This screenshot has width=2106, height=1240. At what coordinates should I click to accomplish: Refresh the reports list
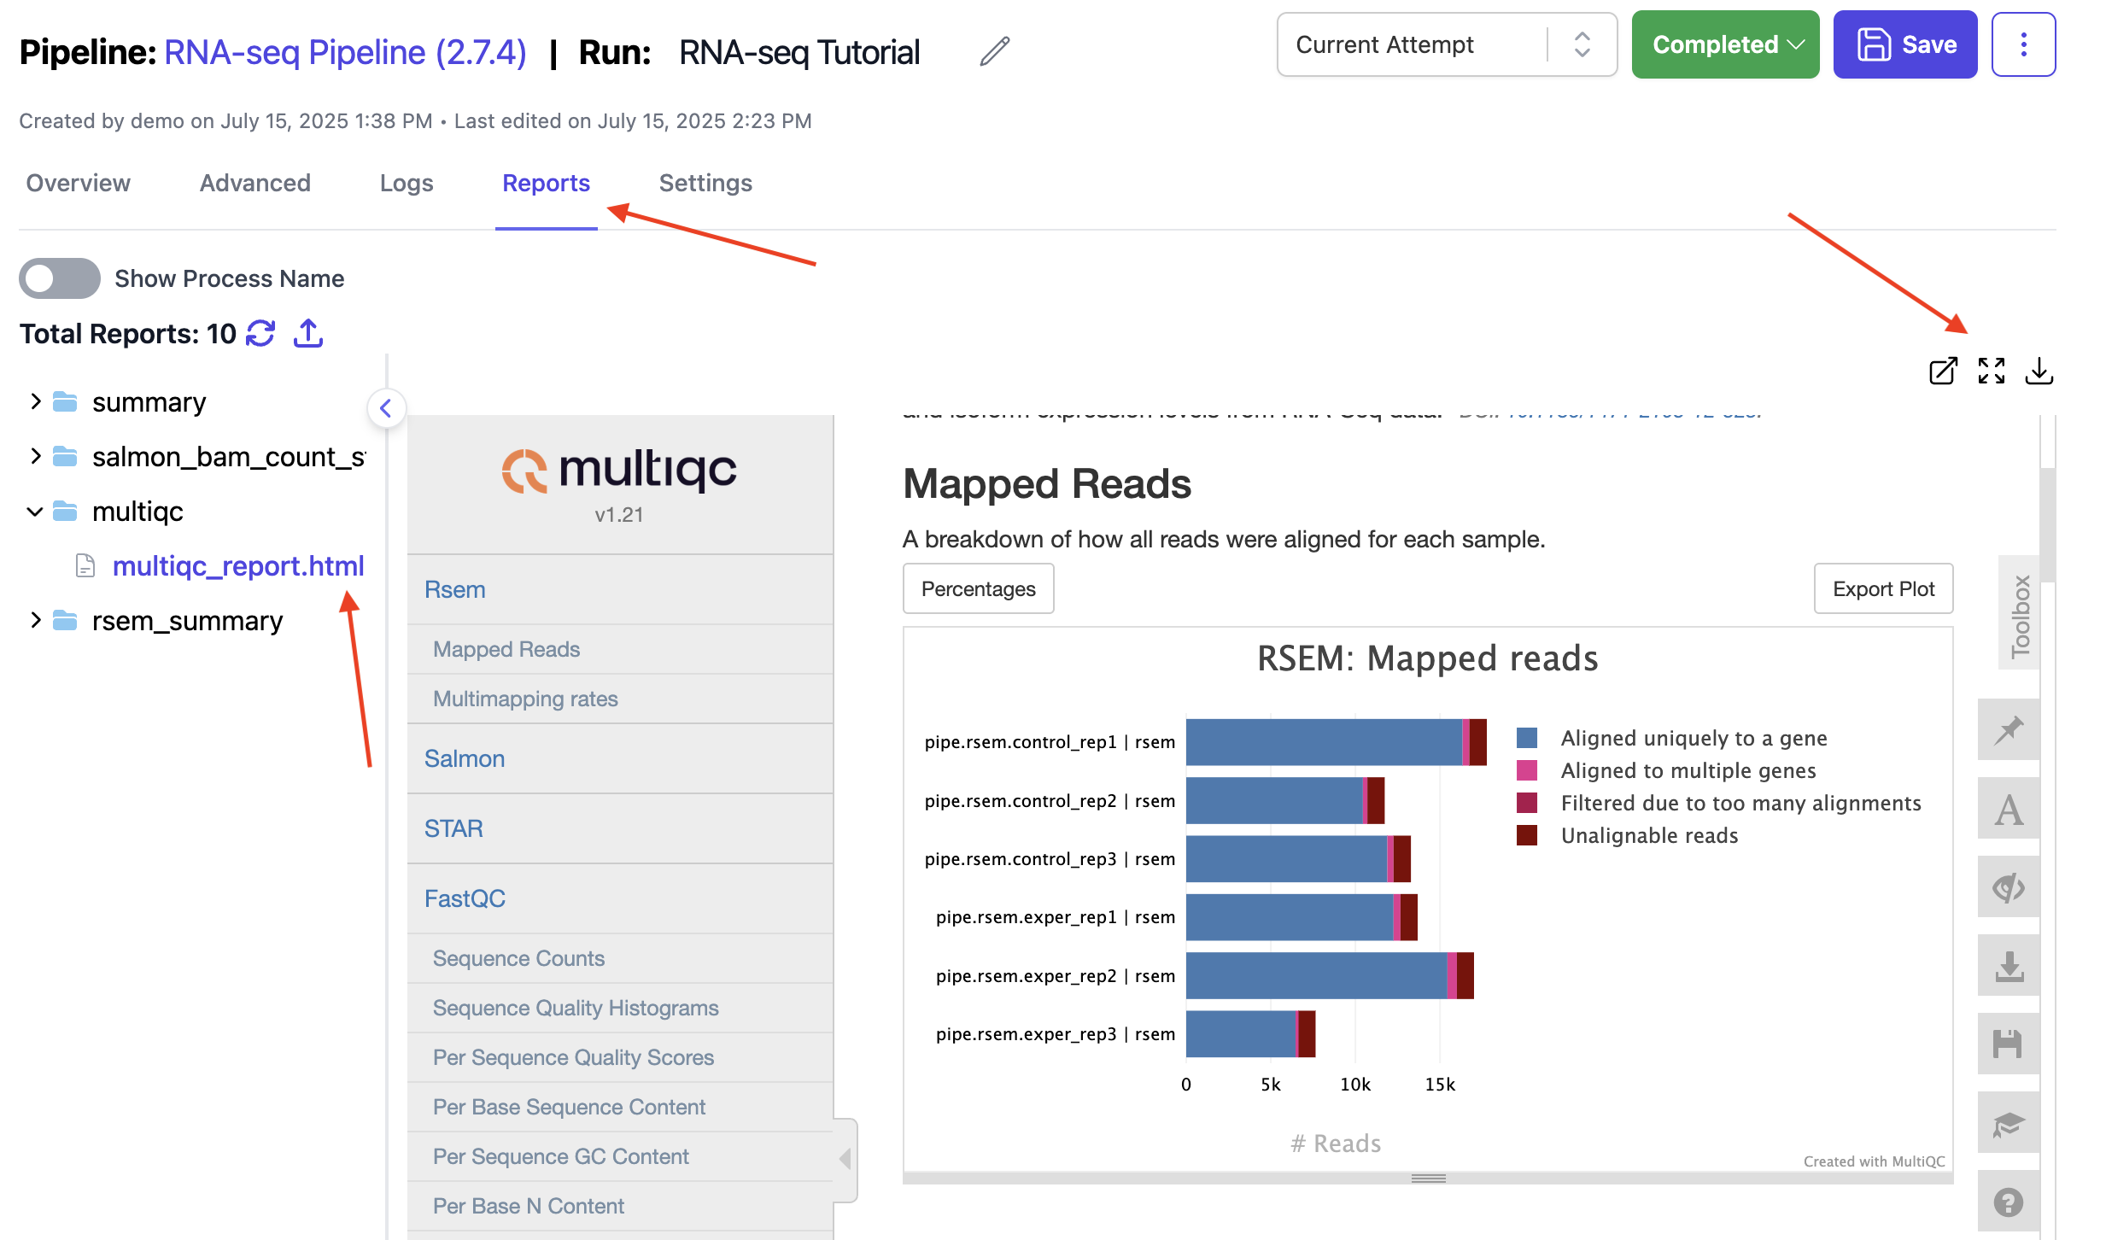[260, 333]
